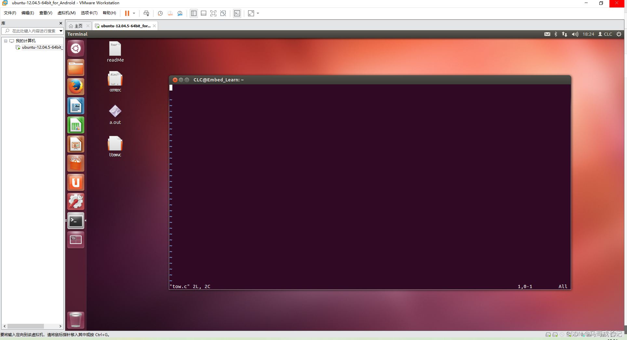627x340 pixels.
Task: Click the VMware pause virtual machine button
Action: (x=127, y=13)
